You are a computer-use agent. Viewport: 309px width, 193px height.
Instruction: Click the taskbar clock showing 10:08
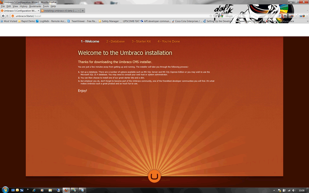click(x=302, y=190)
